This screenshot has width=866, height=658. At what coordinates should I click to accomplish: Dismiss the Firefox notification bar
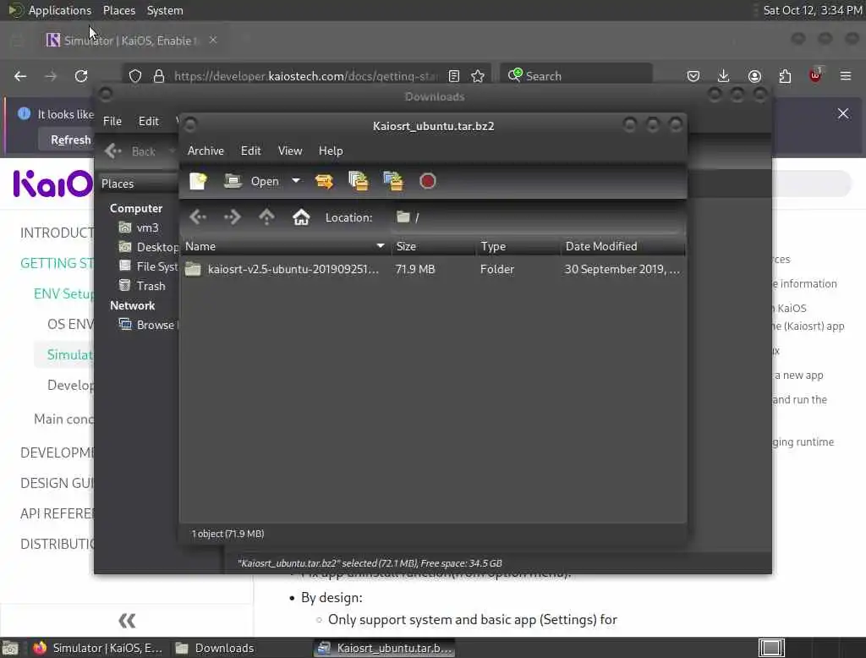tap(843, 113)
